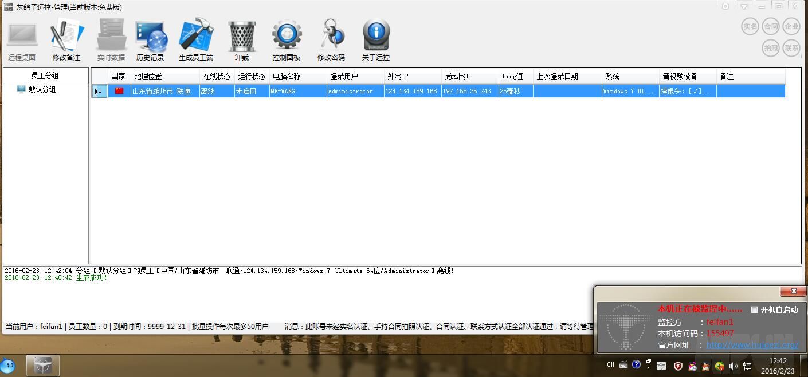Click the 局域网IP column header

click(470, 76)
